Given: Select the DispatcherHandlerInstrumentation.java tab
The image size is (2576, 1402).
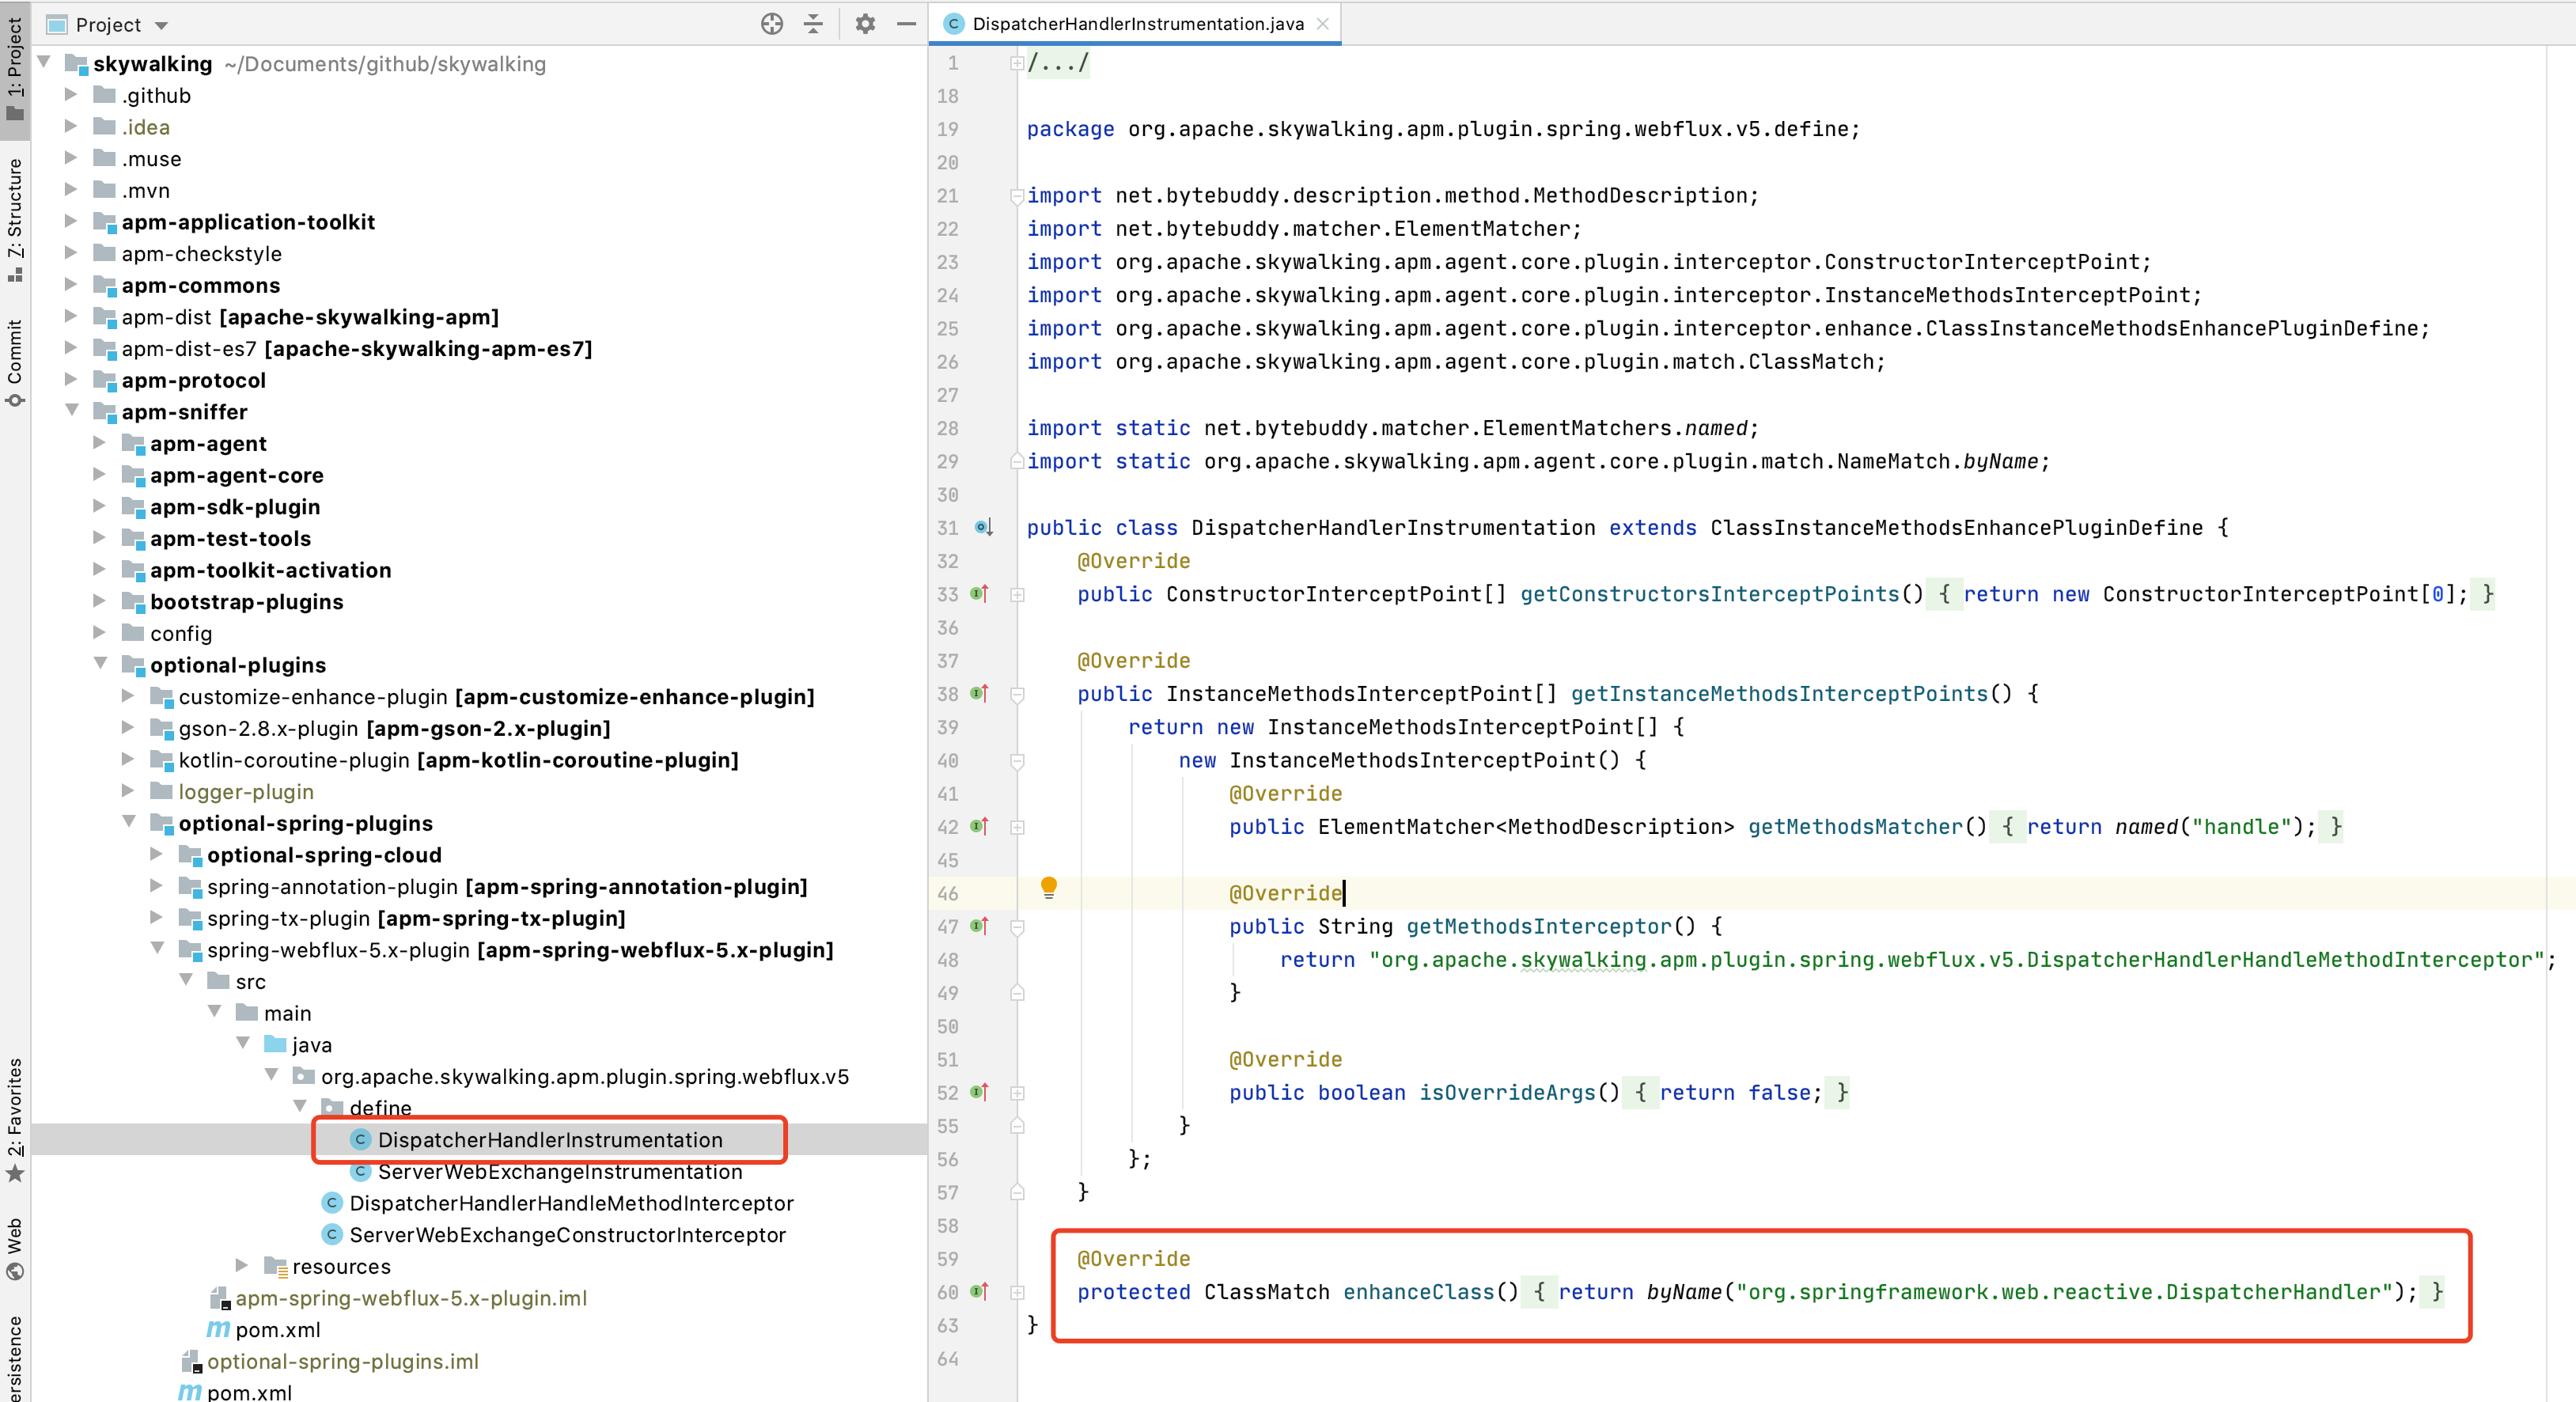Looking at the screenshot, I should click(x=1136, y=24).
